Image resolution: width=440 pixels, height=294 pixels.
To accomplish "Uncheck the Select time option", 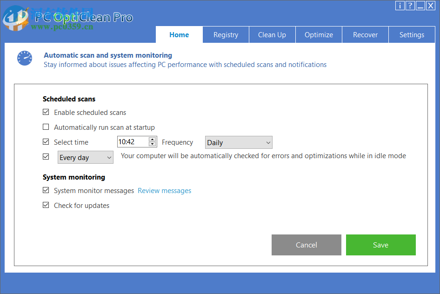I will 46,141.
